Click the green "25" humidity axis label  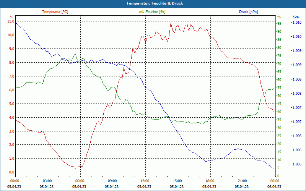pyautogui.click(x=279, y=136)
